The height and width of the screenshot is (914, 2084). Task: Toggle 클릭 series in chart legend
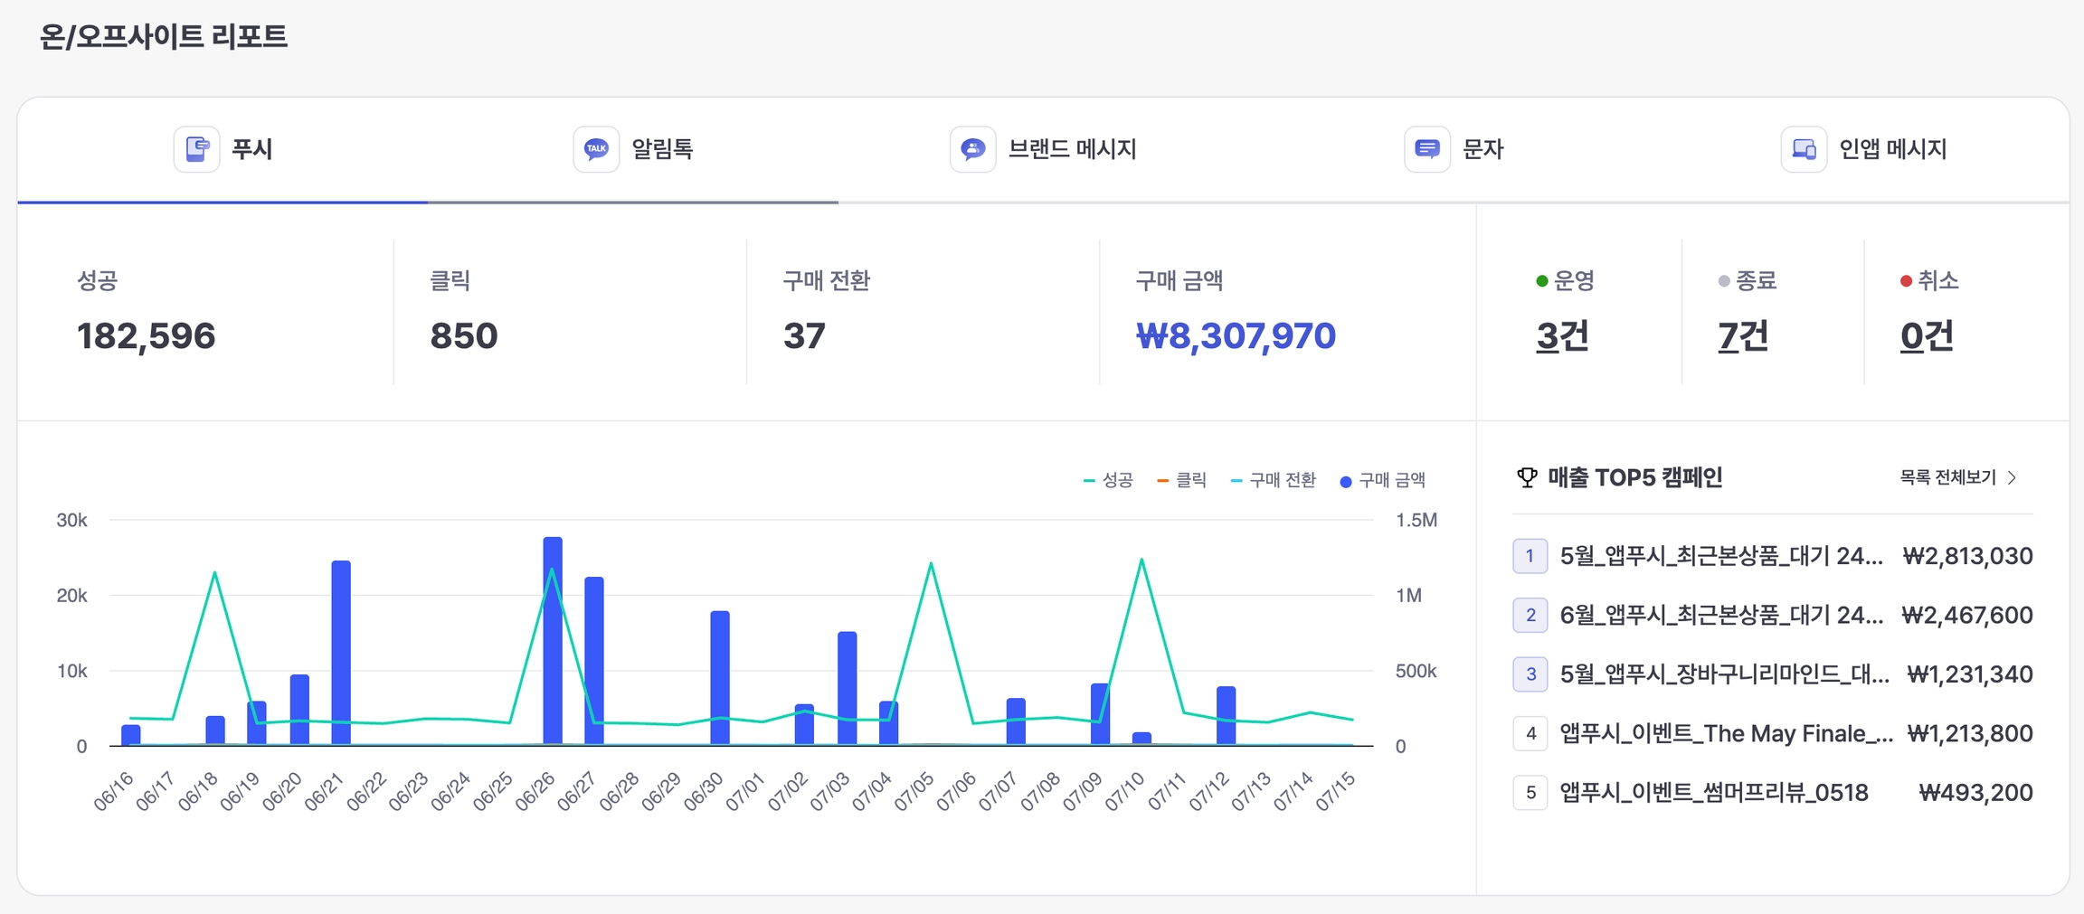[x=1181, y=480]
